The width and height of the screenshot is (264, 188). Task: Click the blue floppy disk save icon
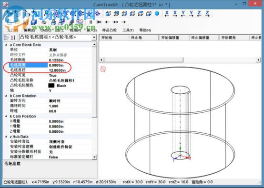pyautogui.click(x=34, y=22)
